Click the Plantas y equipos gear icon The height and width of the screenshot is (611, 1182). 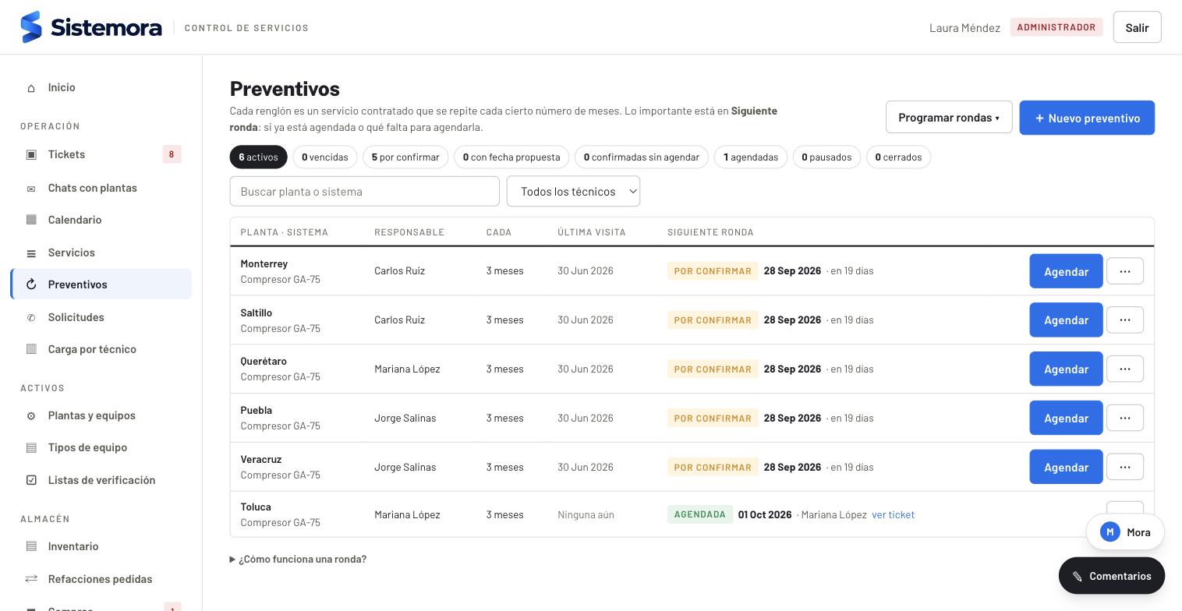coord(31,416)
